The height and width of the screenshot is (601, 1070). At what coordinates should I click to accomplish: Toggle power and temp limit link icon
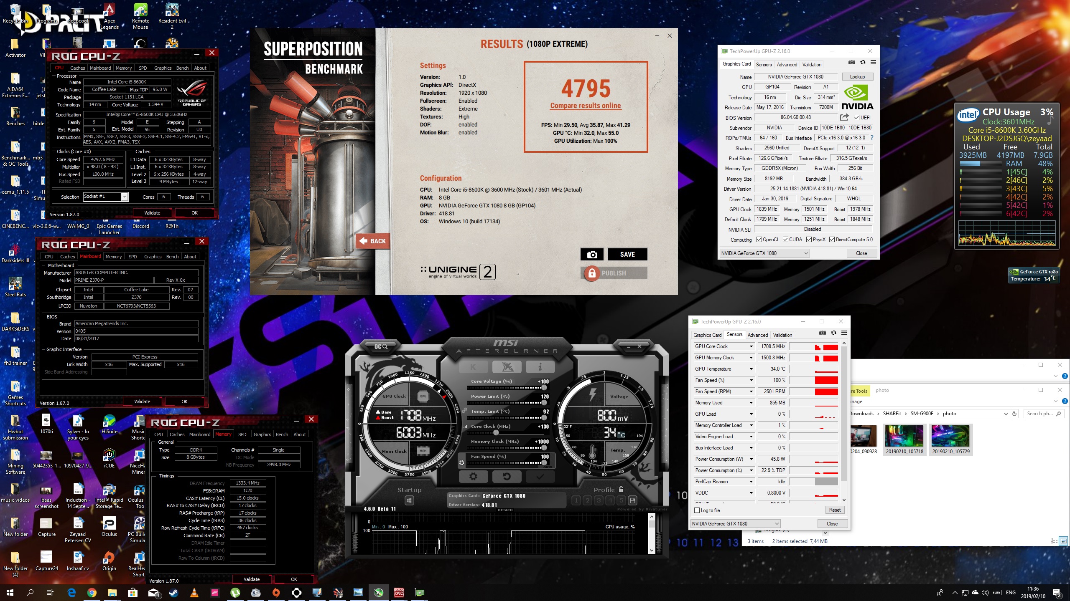(464, 411)
